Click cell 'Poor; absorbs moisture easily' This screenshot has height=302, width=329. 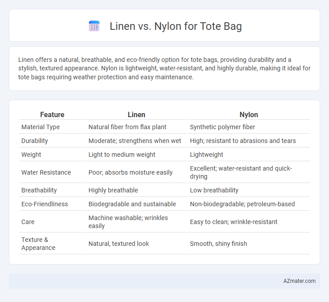coord(131,172)
